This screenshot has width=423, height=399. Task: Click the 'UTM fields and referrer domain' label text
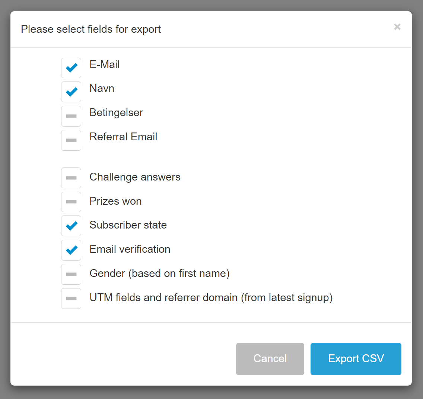(211, 298)
